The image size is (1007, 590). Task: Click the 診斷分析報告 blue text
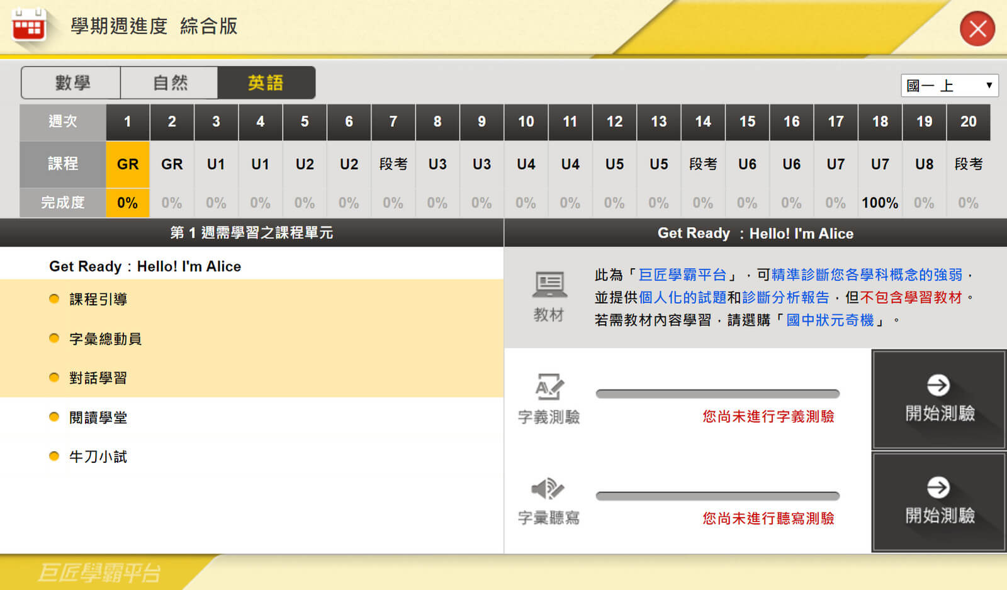785,298
